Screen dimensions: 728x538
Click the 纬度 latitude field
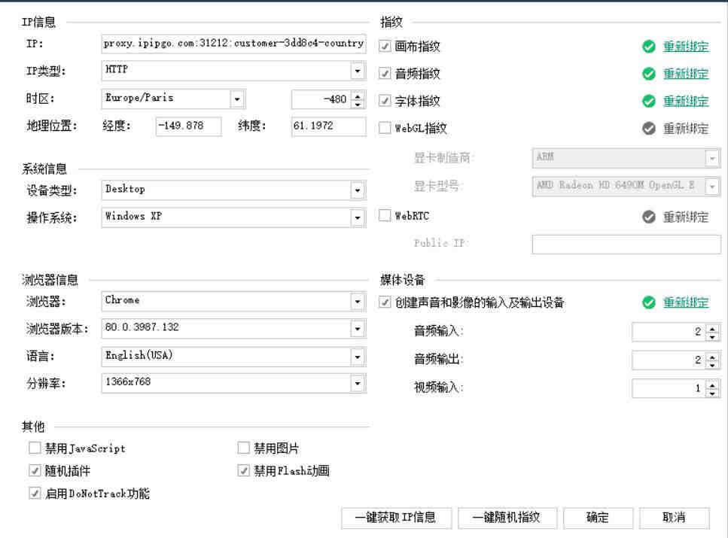pos(329,126)
